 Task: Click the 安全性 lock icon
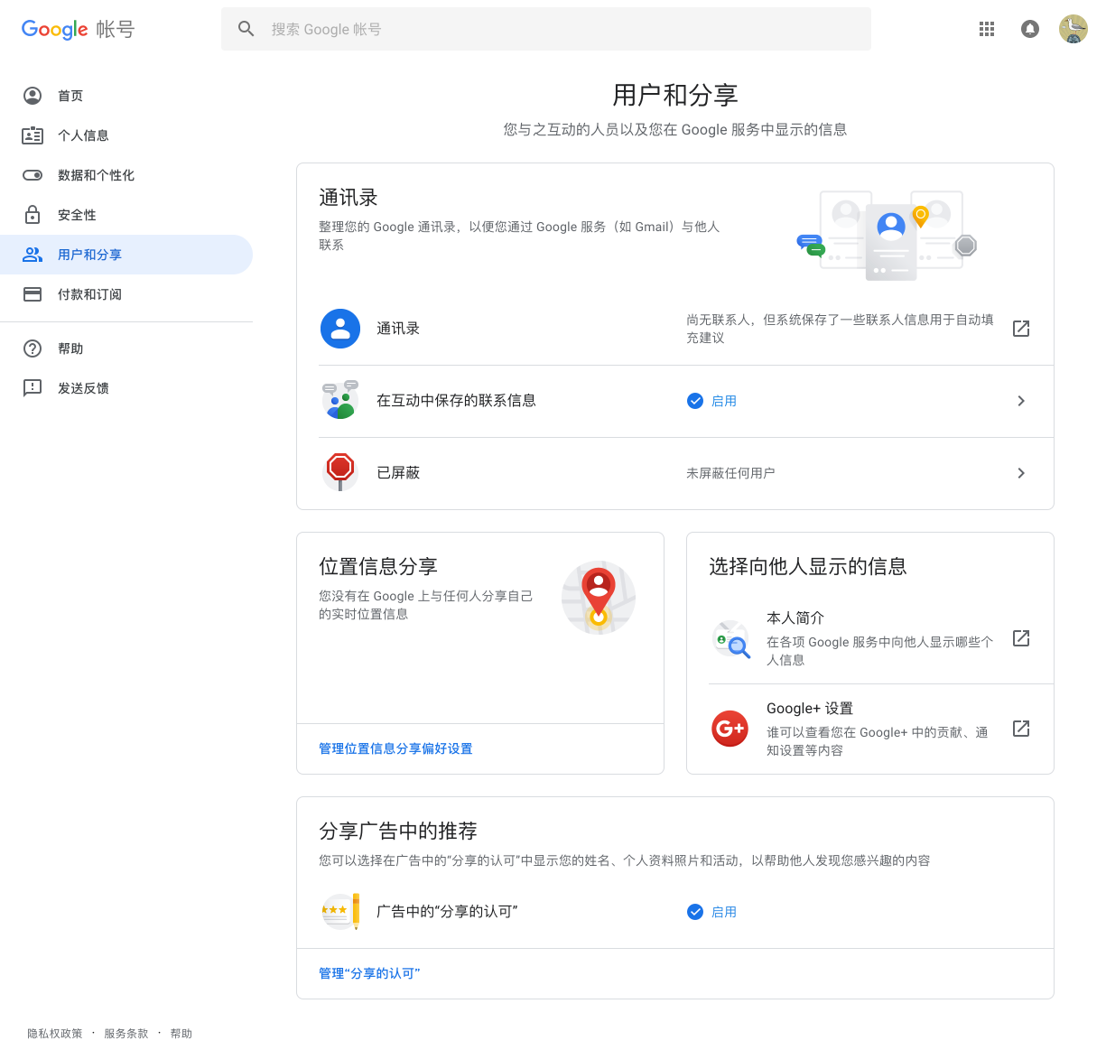(33, 215)
